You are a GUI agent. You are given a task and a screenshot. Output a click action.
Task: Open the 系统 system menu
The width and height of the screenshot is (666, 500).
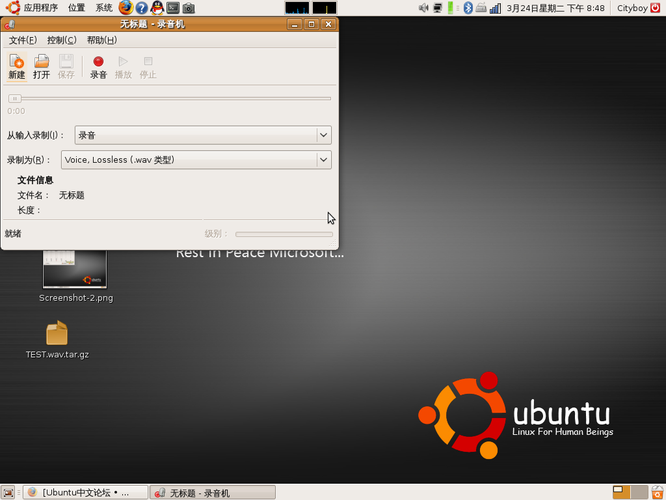[103, 8]
